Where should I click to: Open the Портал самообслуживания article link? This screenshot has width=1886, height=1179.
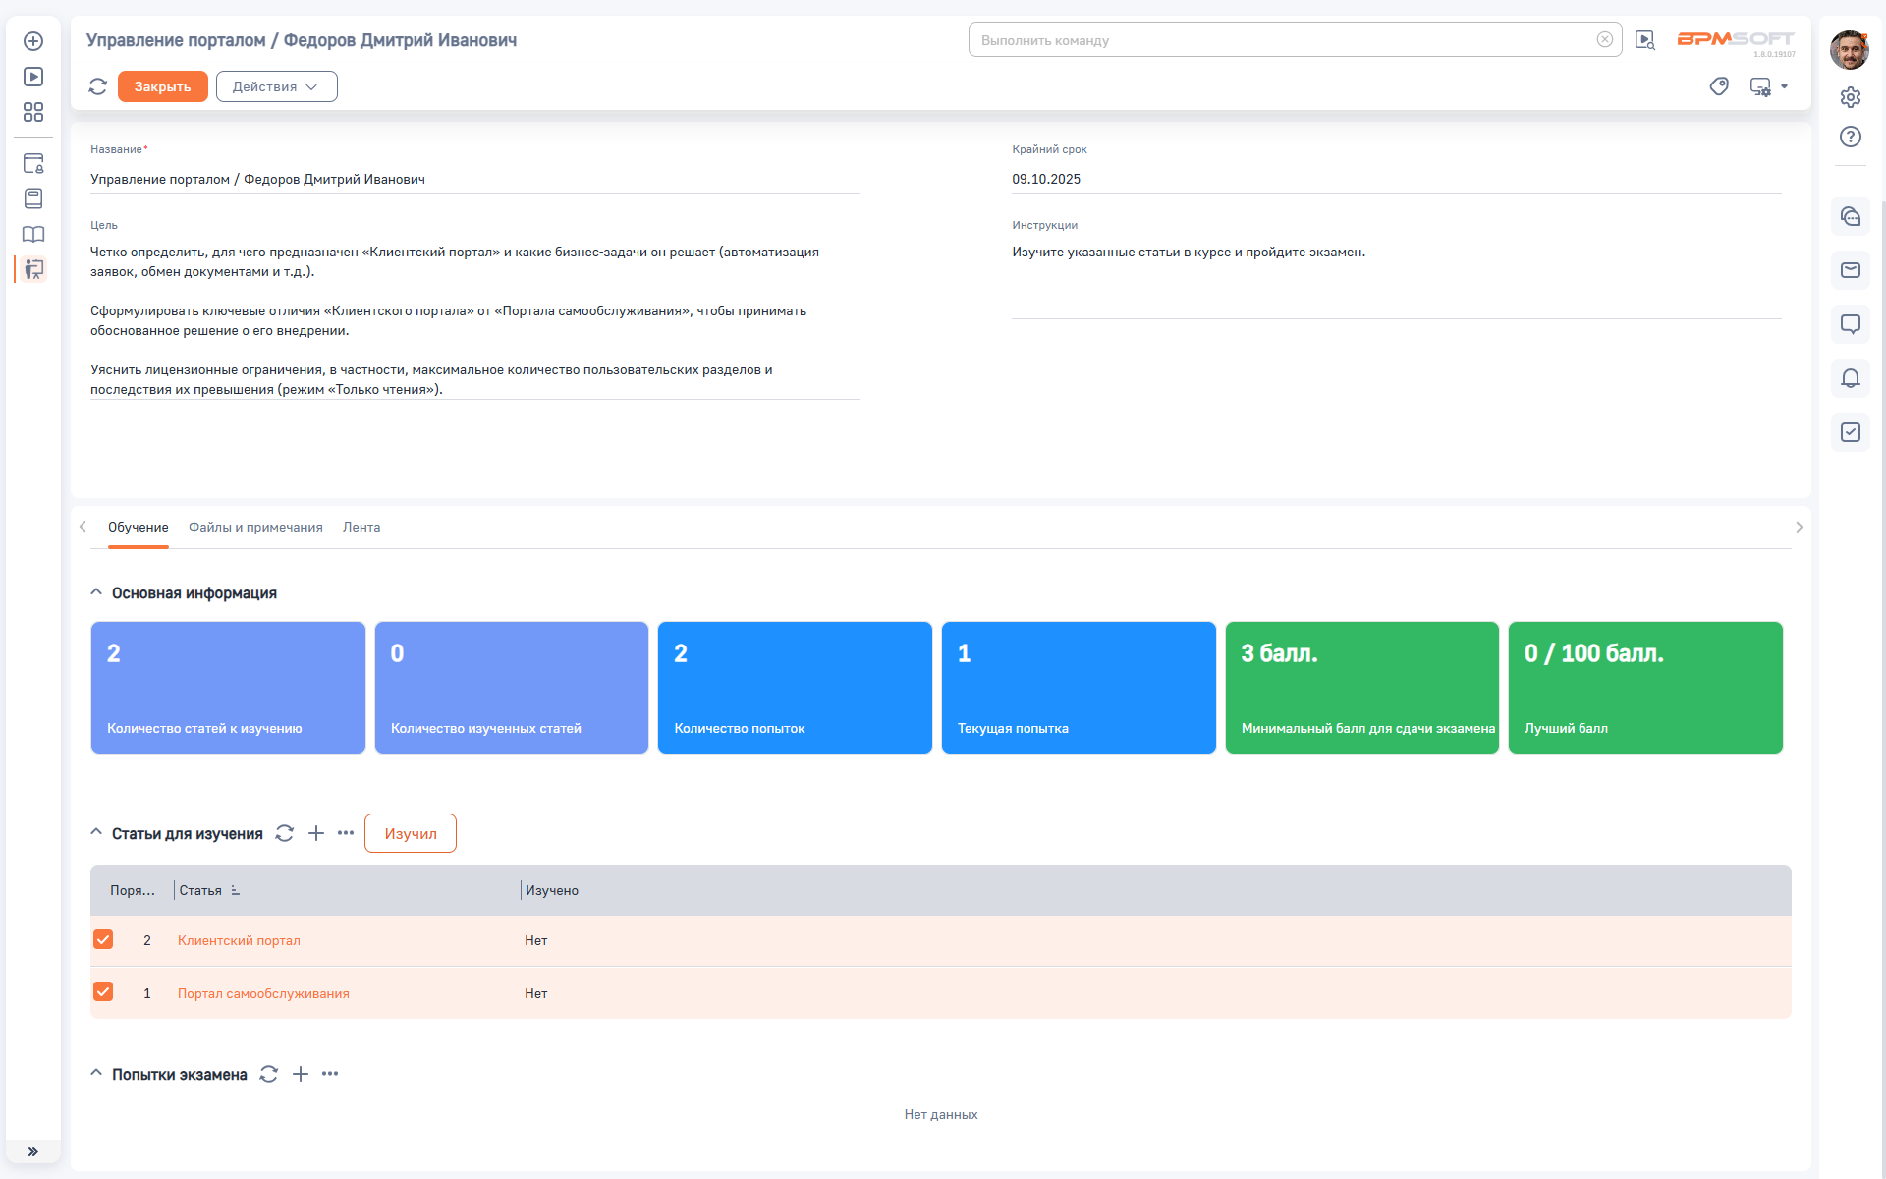263,993
